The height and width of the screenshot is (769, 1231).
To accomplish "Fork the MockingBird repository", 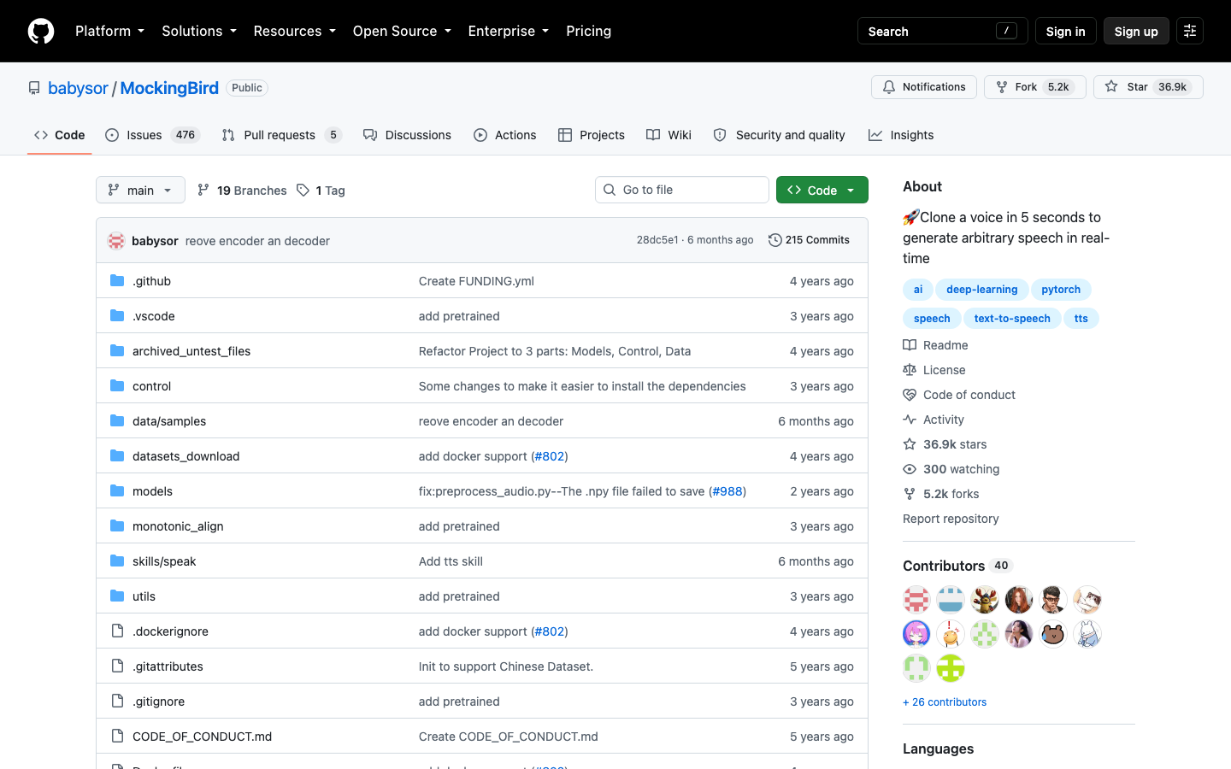I will (1035, 87).
